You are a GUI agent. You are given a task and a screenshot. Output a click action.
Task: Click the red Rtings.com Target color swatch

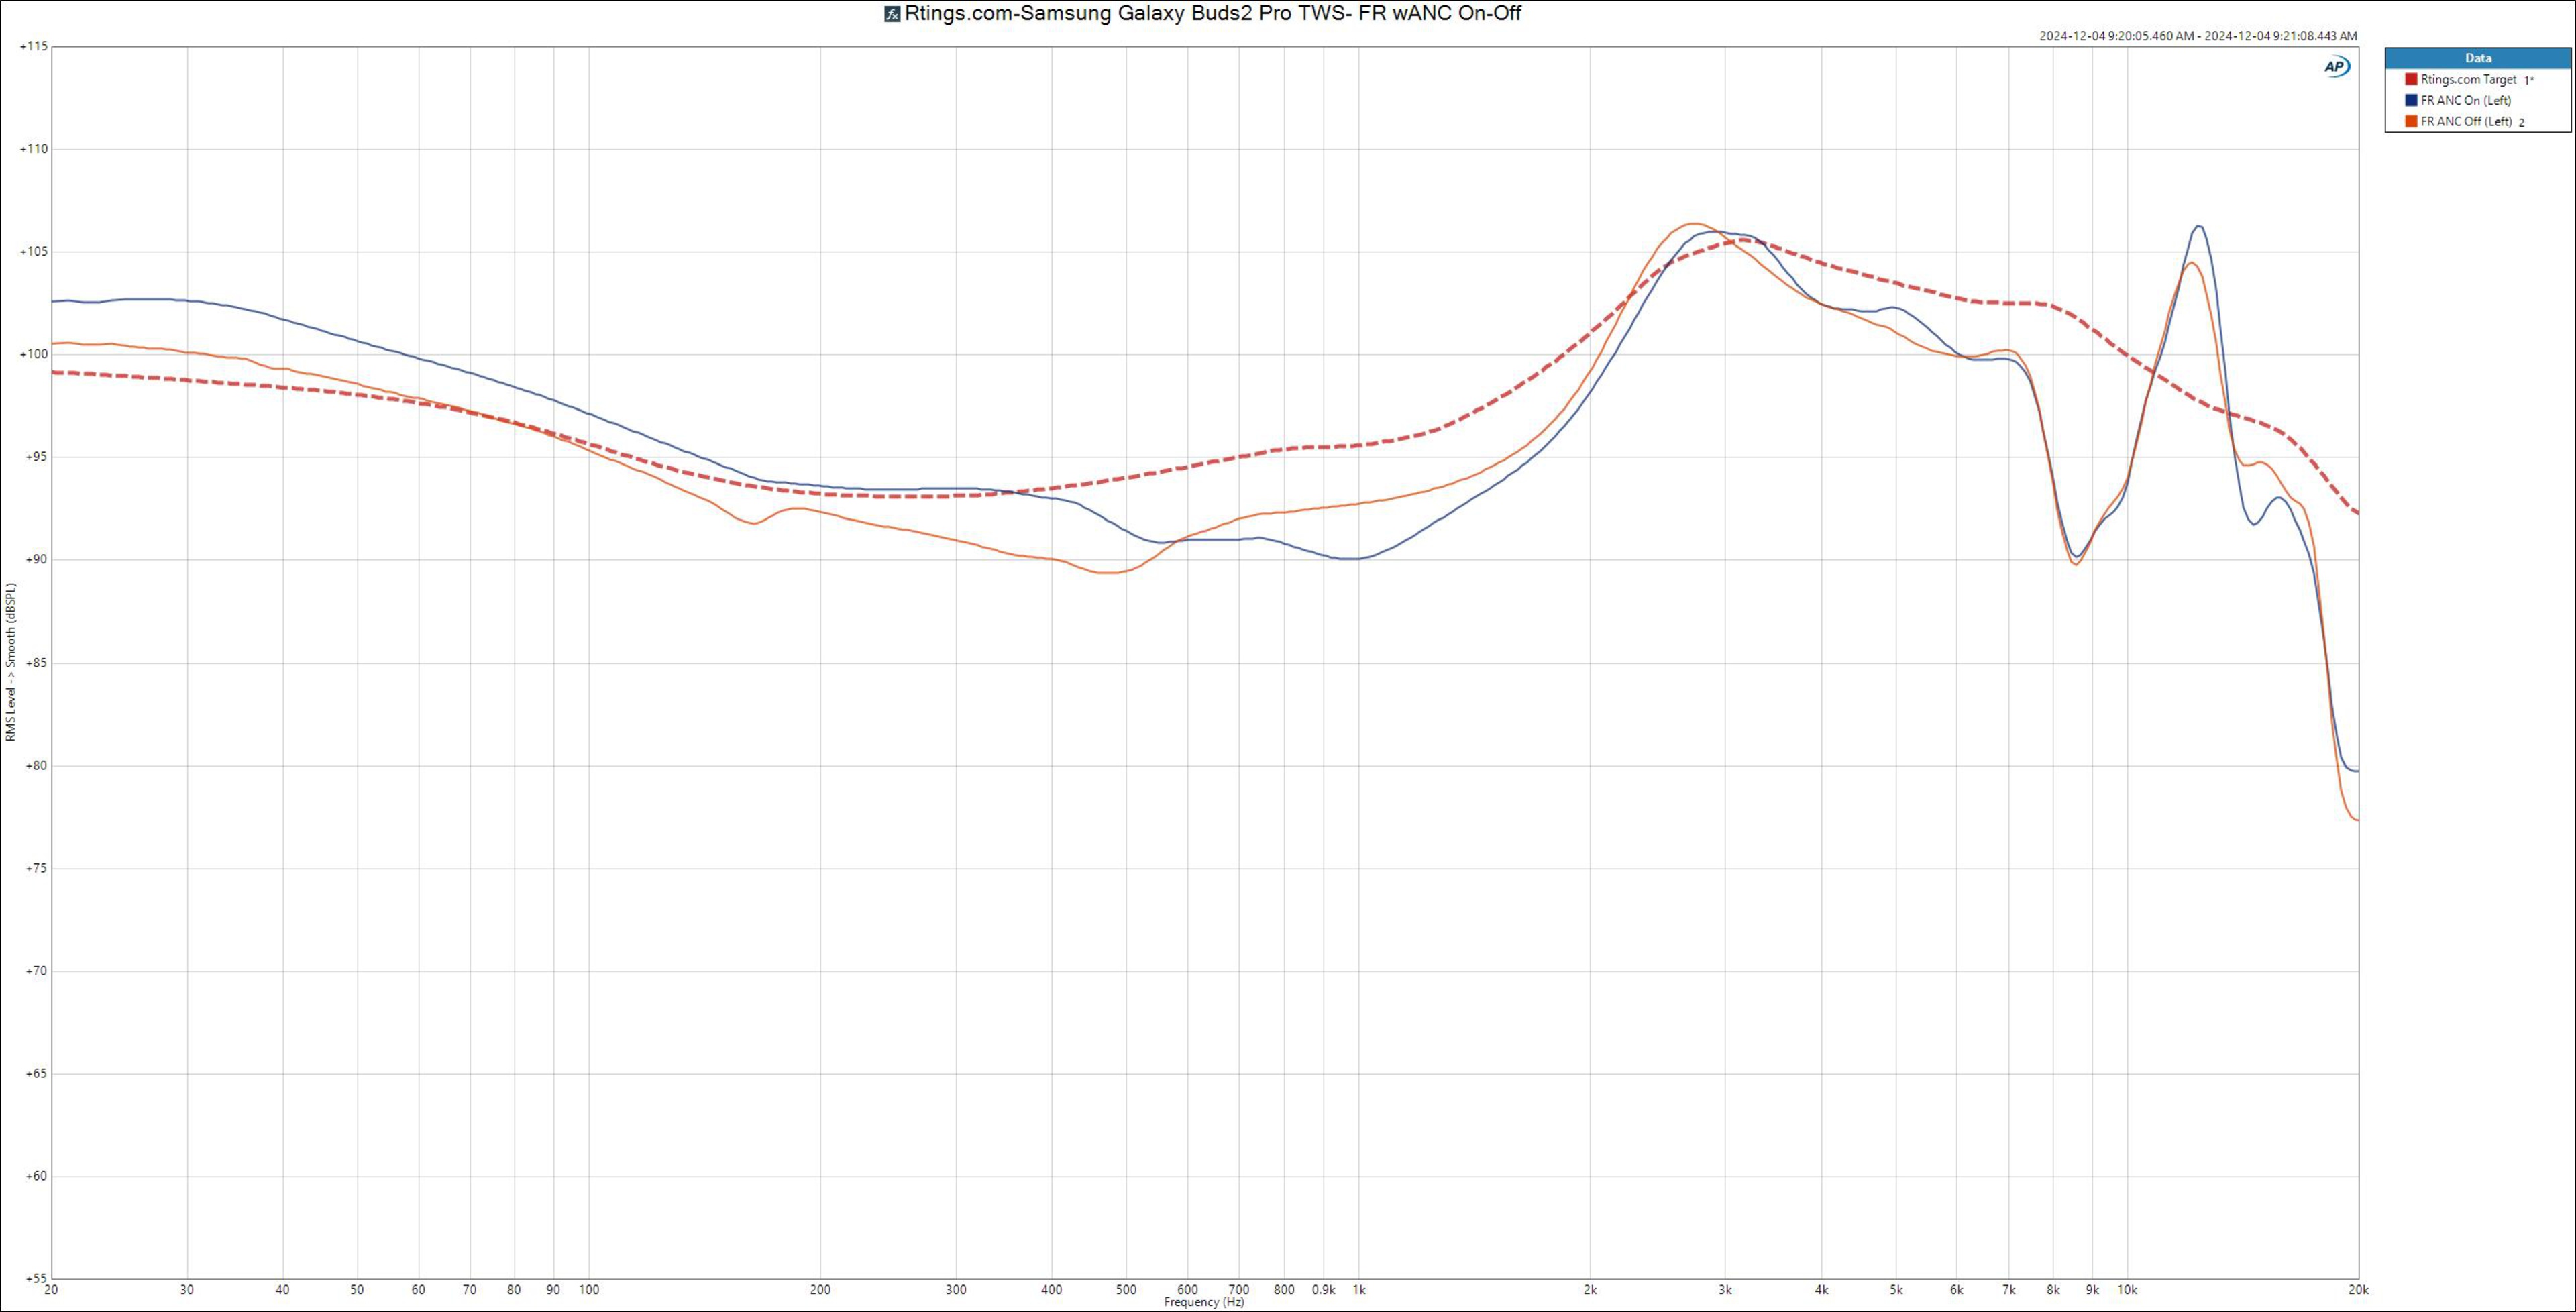[2411, 79]
